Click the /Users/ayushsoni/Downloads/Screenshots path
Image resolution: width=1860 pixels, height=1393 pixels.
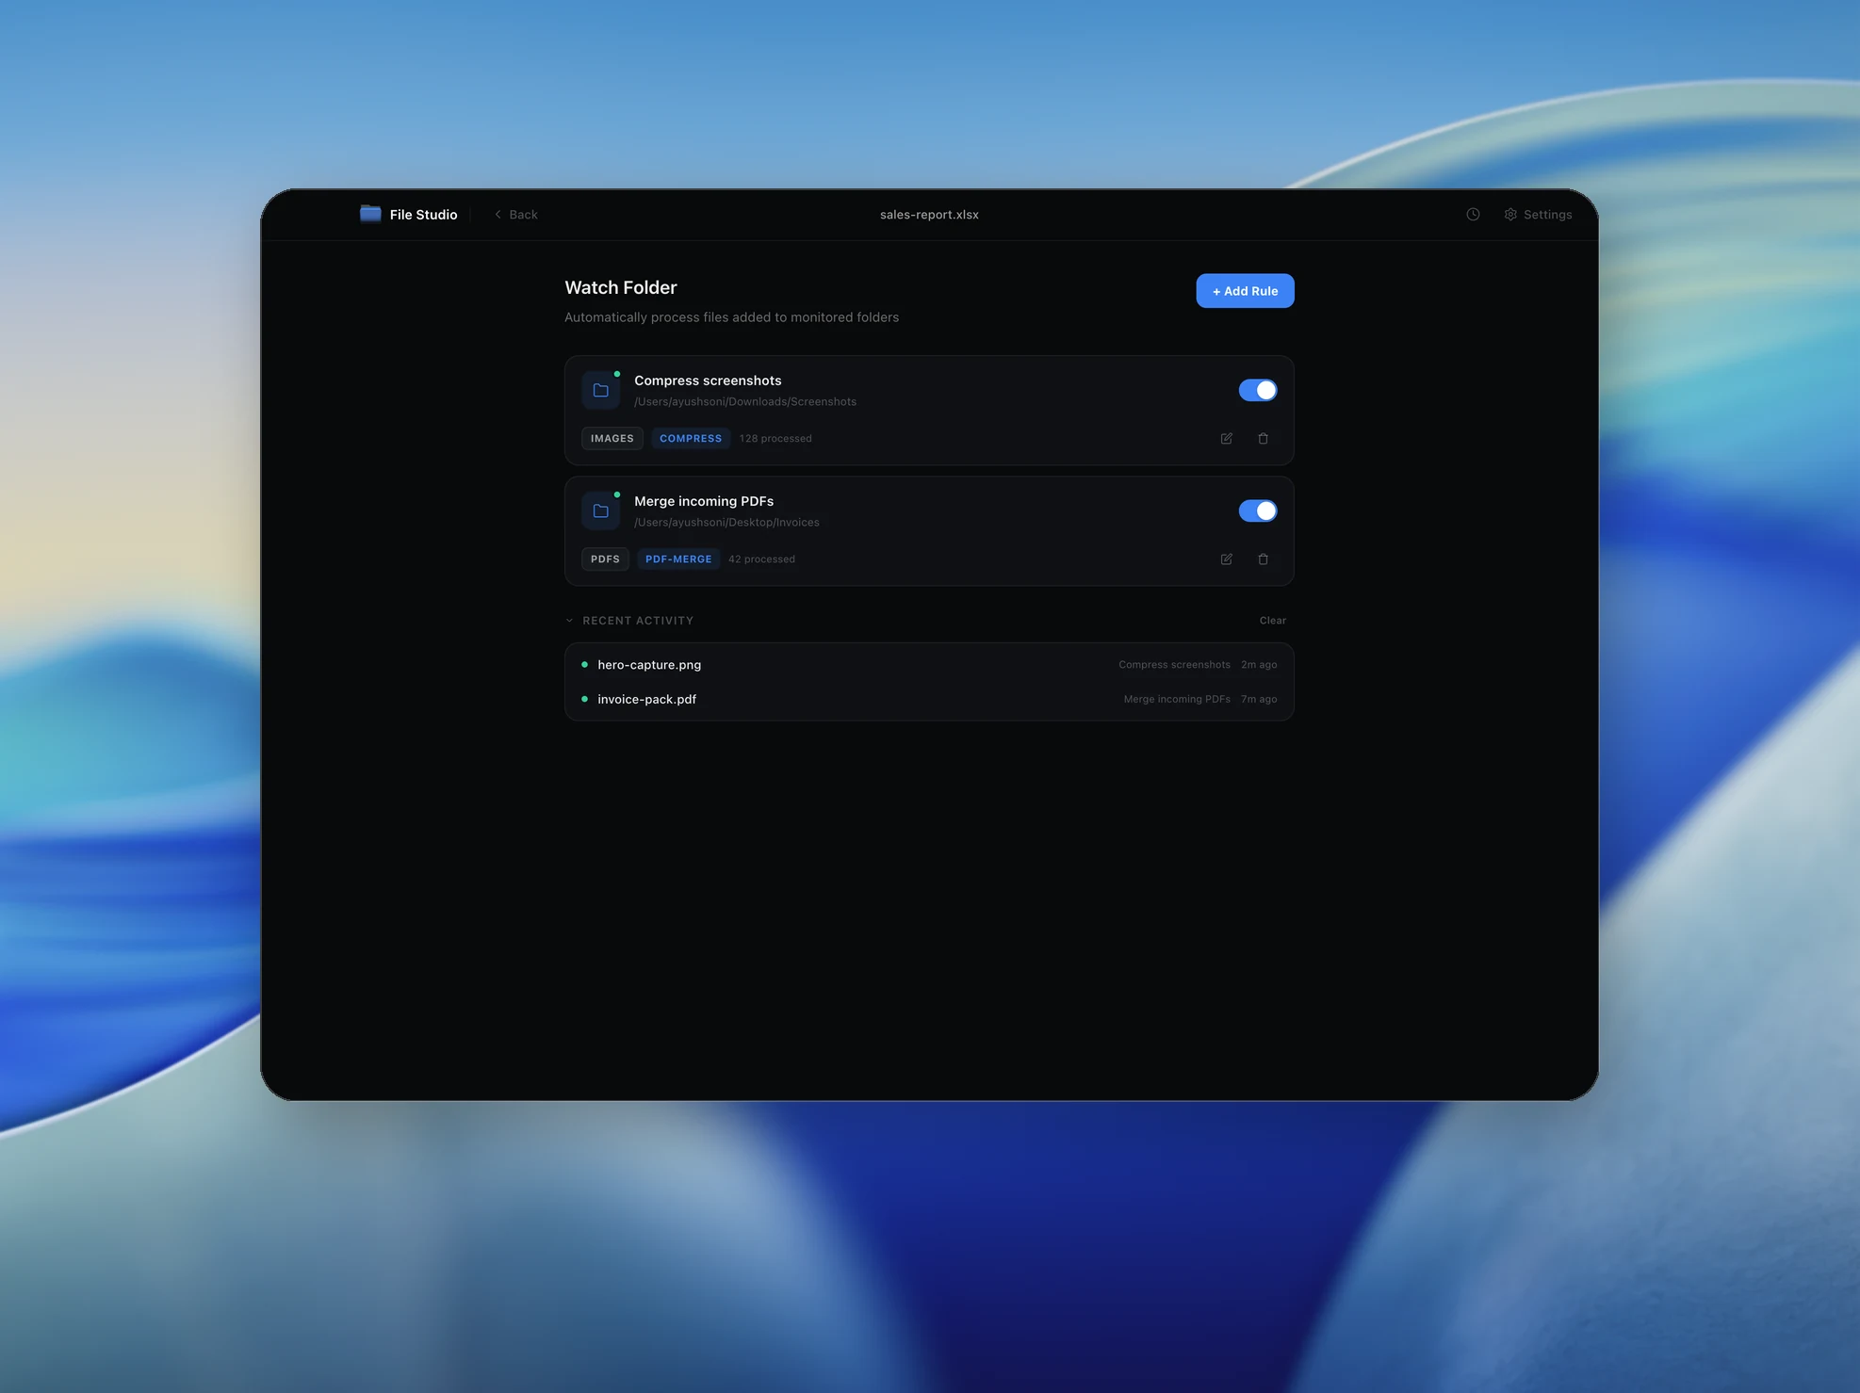(745, 402)
